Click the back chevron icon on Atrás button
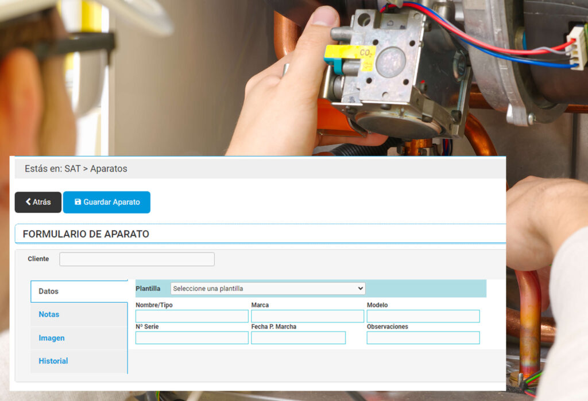 coord(28,202)
